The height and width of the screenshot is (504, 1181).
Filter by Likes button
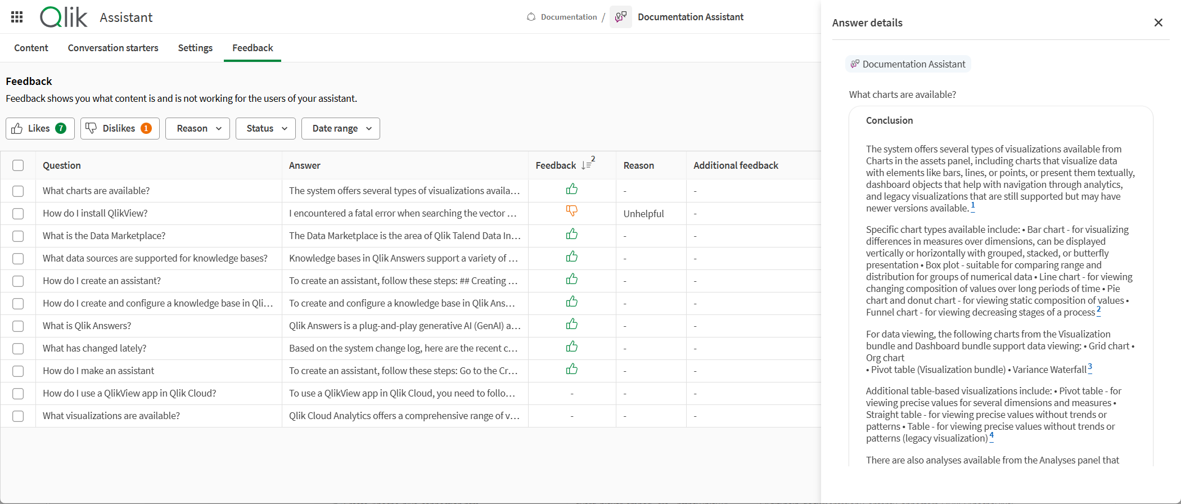click(x=40, y=128)
